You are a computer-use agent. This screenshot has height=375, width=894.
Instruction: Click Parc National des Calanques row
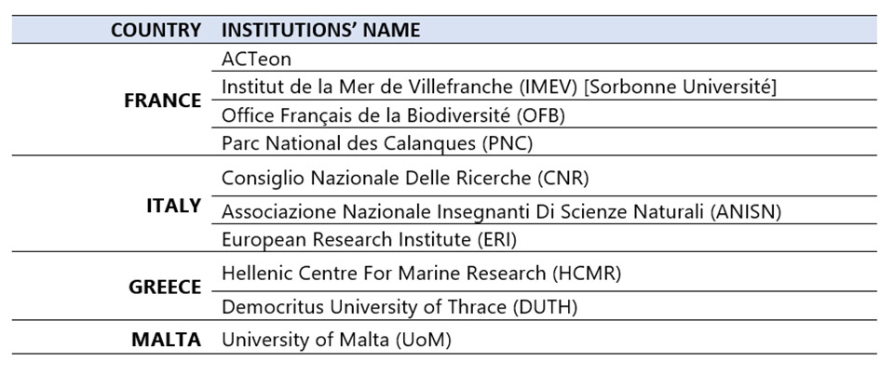pos(544,142)
